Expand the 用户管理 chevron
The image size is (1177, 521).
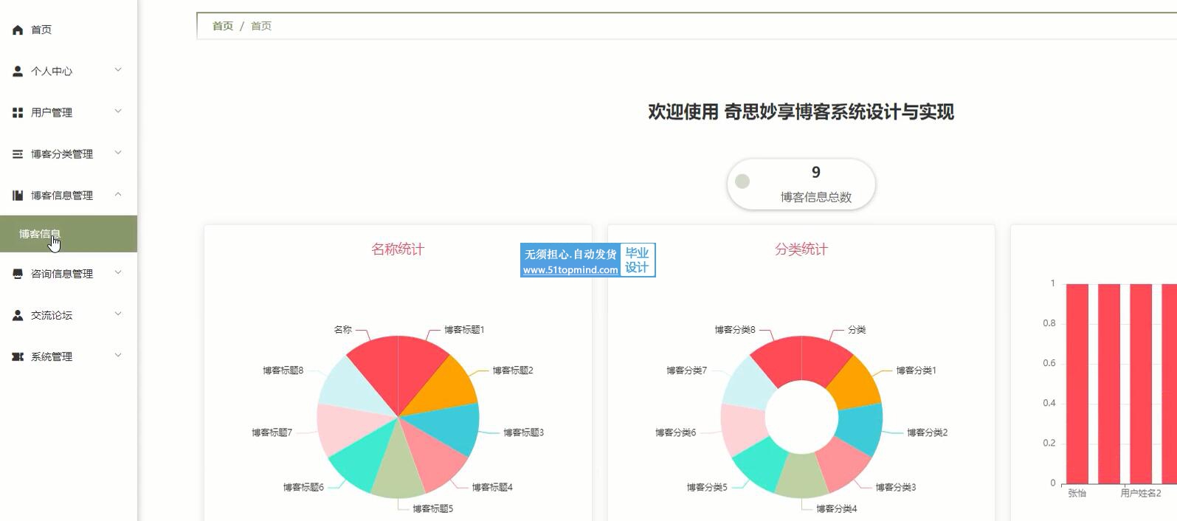click(x=118, y=111)
